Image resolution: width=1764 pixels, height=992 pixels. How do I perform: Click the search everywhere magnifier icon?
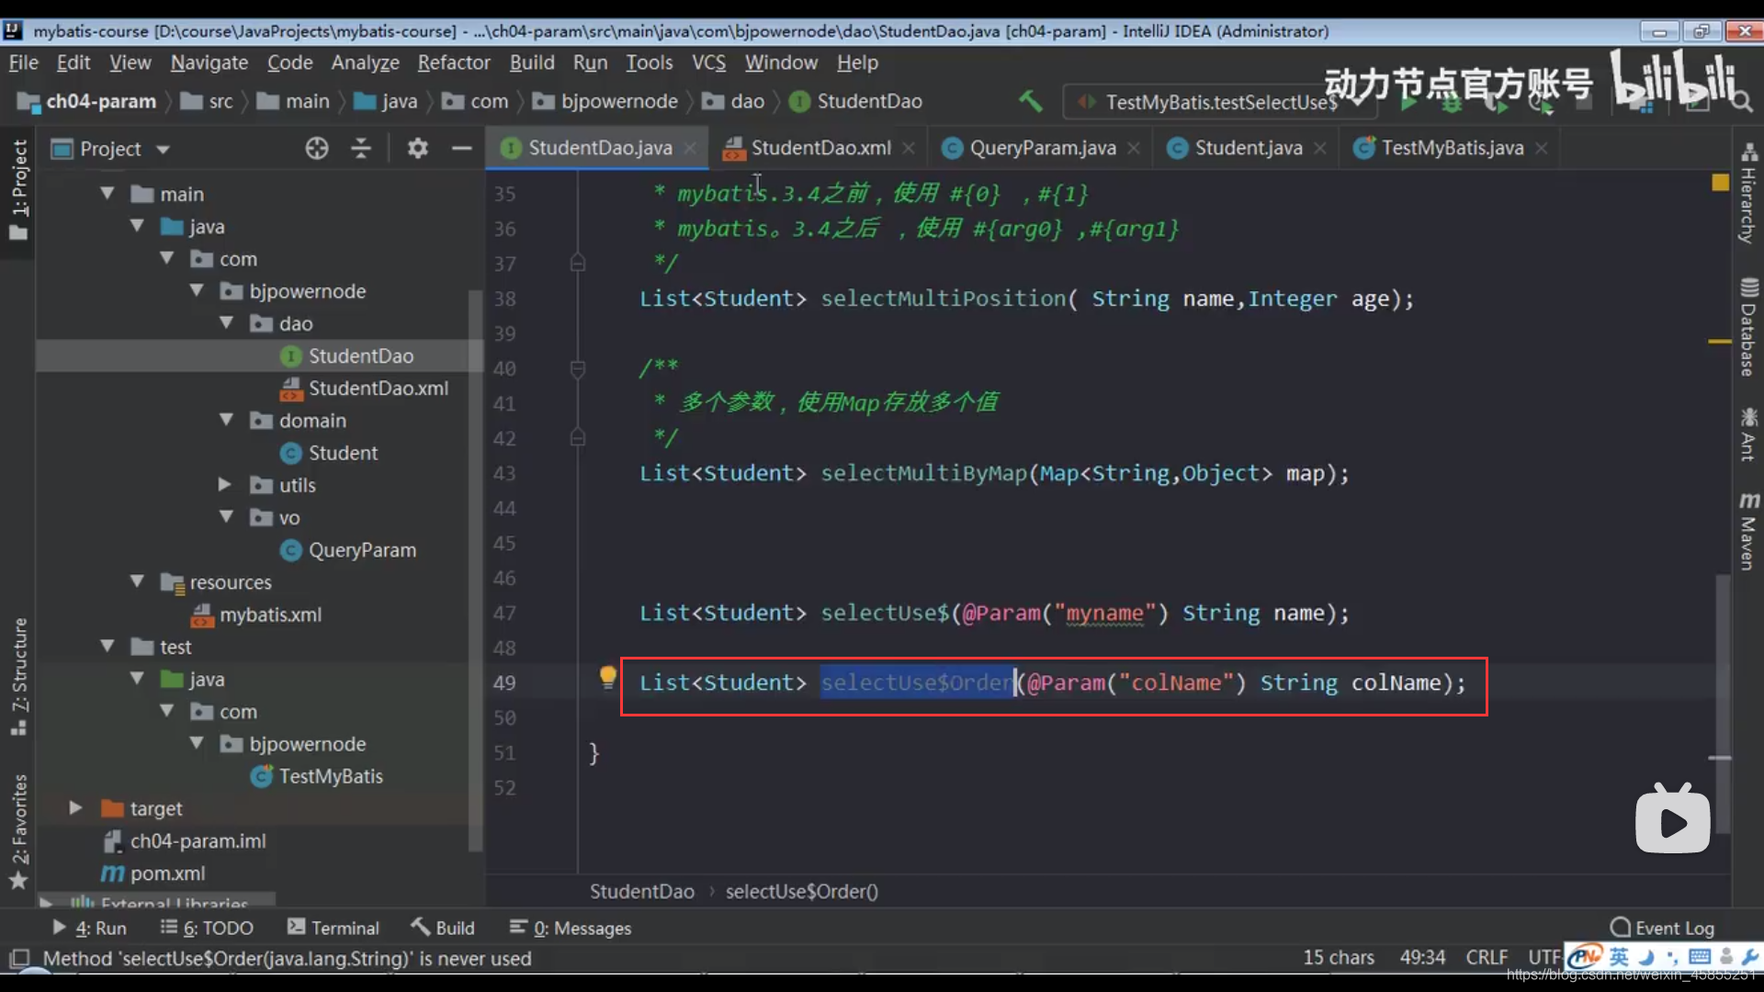tap(1741, 101)
